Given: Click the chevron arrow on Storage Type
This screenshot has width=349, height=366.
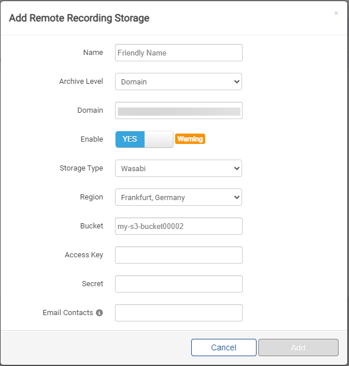Looking at the screenshot, I should (237, 168).
